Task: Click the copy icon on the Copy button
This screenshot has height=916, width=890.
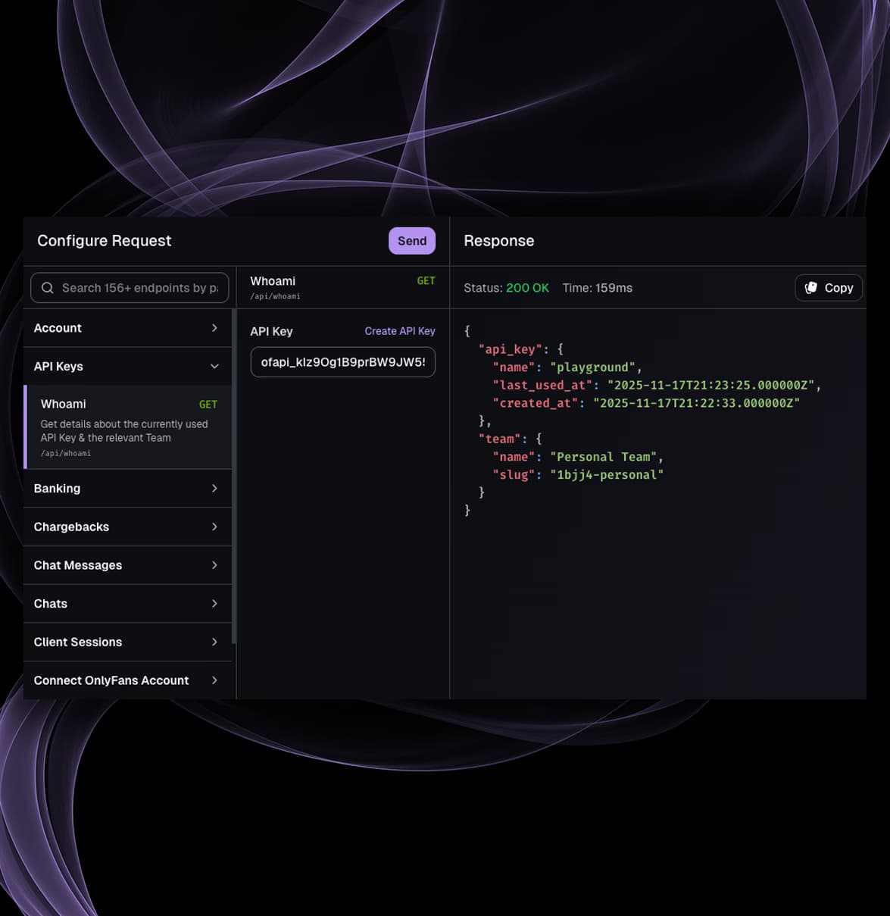Action: 813,287
